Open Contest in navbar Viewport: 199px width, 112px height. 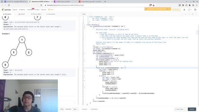click(x=37, y=10)
